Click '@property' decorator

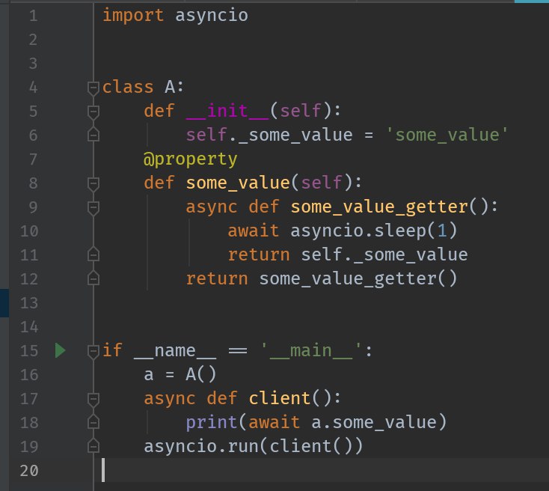point(190,159)
